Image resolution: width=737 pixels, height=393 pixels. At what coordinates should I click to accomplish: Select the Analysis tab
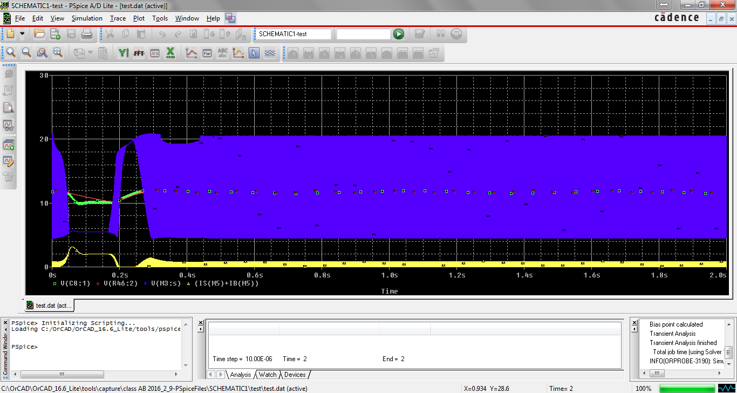(x=241, y=375)
